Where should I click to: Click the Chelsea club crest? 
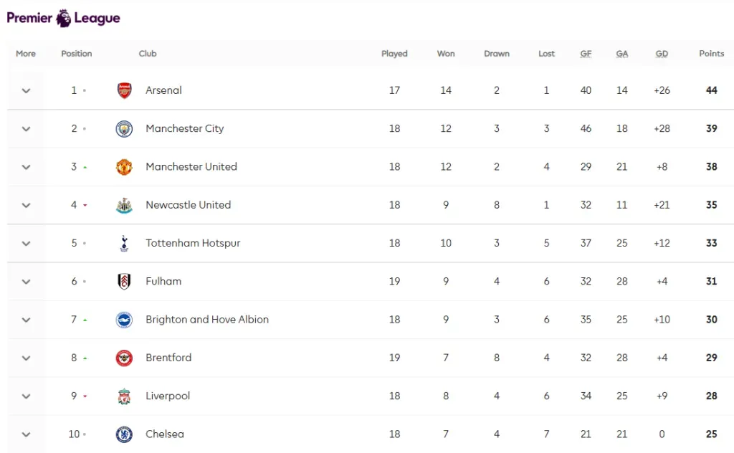pyautogui.click(x=124, y=434)
